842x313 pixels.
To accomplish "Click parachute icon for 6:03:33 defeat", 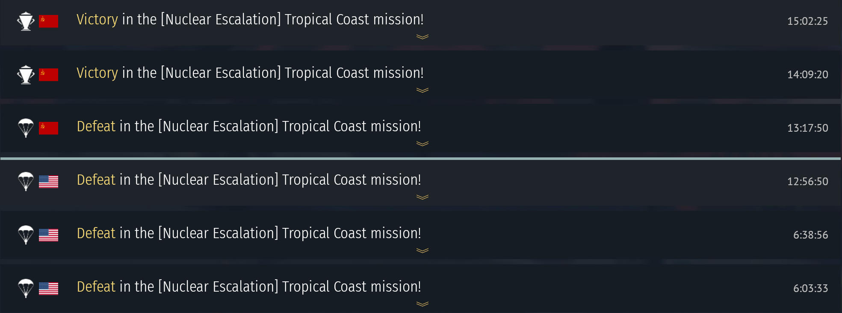I will click(x=26, y=288).
